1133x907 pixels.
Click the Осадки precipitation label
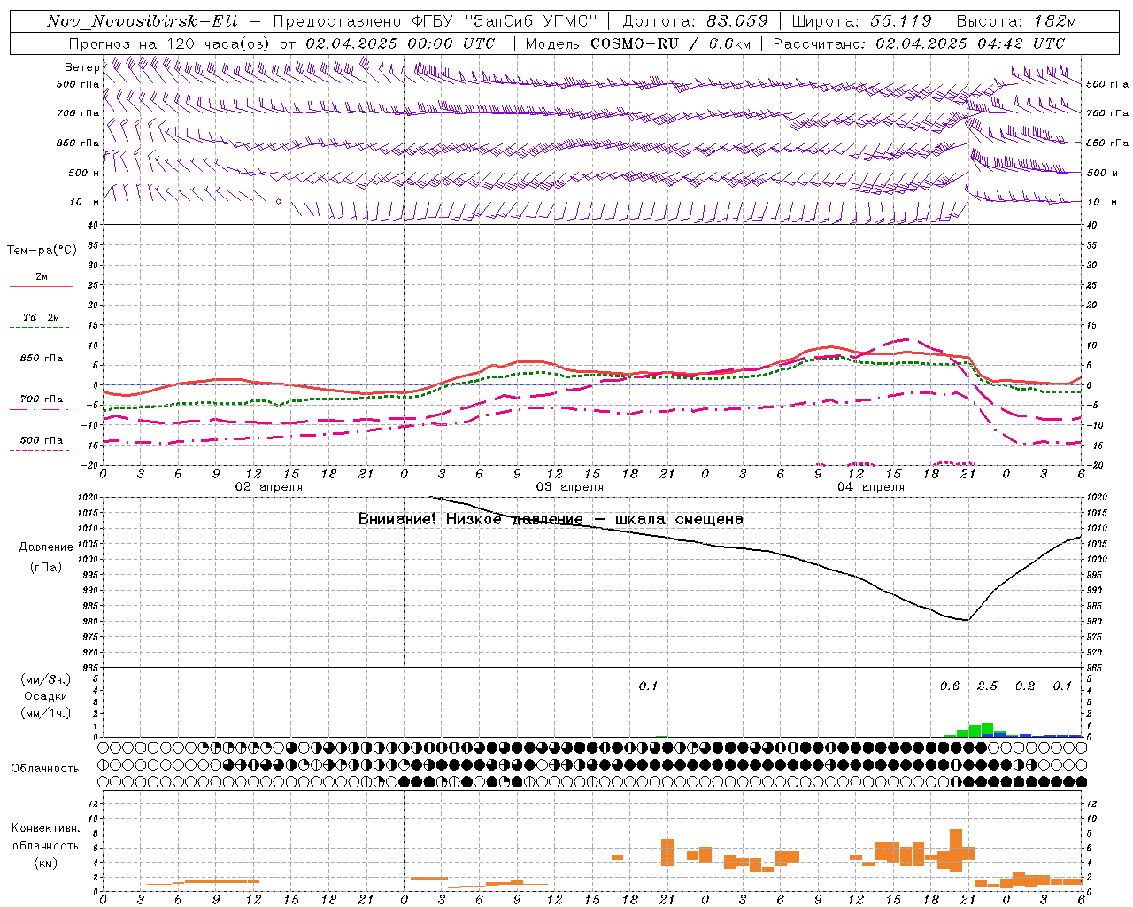(45, 696)
